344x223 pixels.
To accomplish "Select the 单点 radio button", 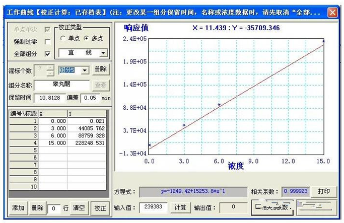I will (63, 38).
